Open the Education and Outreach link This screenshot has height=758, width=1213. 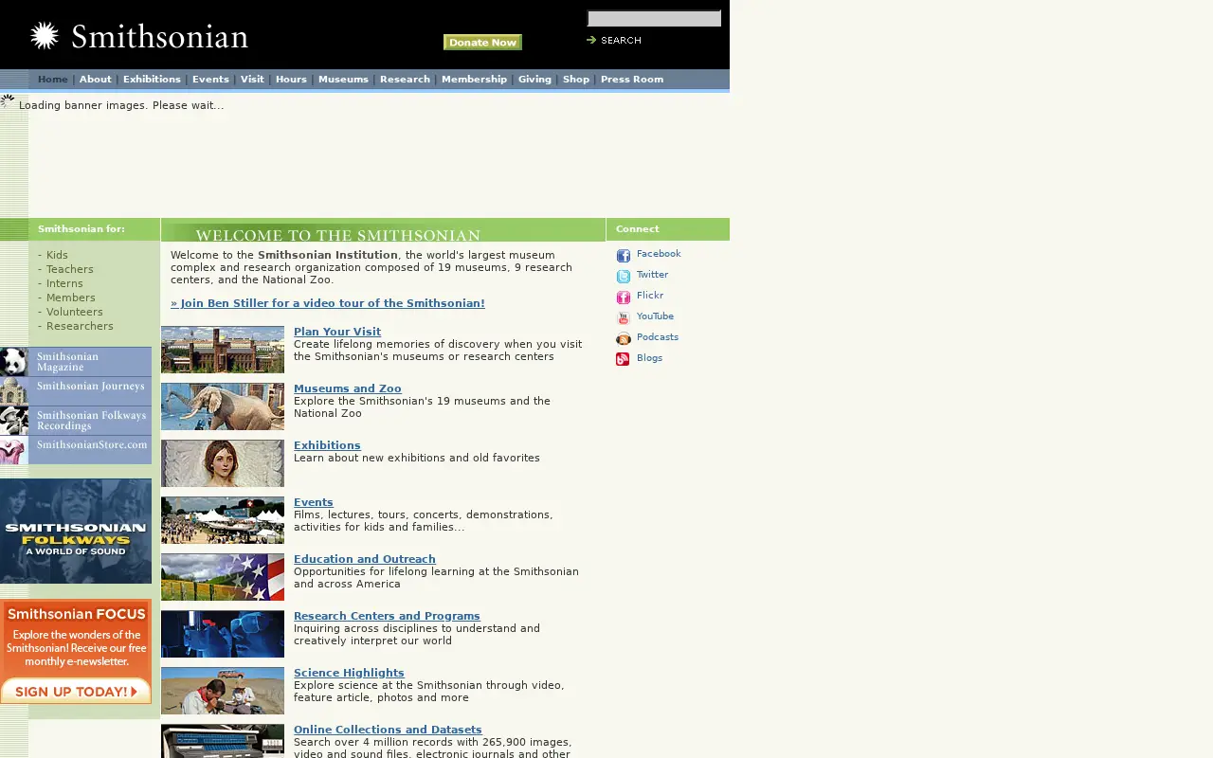(x=365, y=559)
